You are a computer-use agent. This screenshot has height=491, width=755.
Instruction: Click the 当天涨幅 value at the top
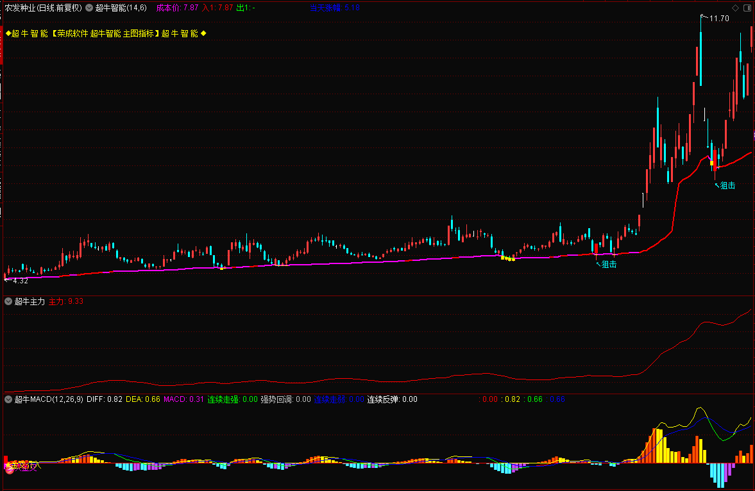coord(334,8)
